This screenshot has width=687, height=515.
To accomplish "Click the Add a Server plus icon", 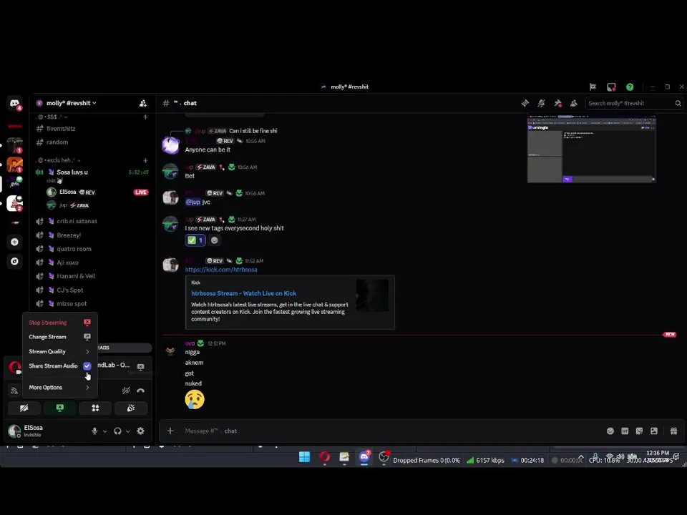I will (x=14, y=242).
